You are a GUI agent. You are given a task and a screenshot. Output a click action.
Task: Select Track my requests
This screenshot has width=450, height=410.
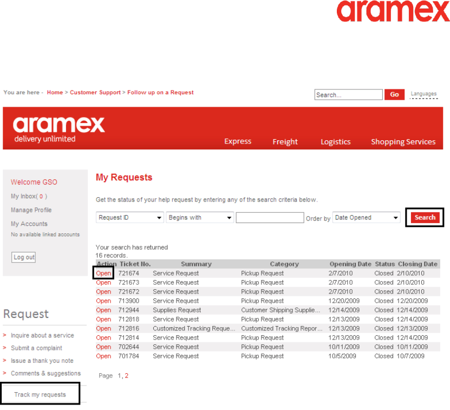pos(40,394)
